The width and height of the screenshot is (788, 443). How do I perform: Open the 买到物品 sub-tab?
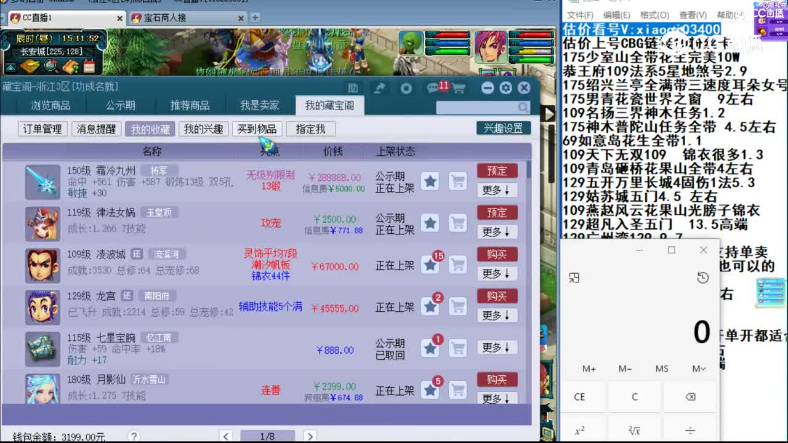point(257,129)
